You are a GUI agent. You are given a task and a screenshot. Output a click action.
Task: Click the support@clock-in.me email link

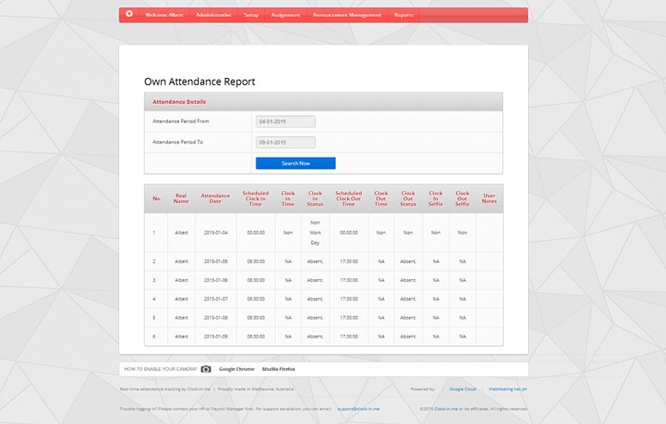(358, 409)
